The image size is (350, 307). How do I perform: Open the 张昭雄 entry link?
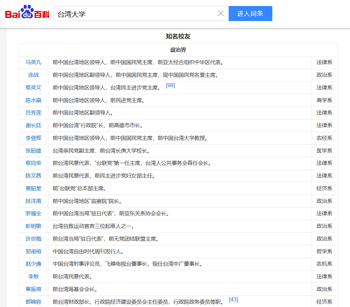(x=33, y=150)
